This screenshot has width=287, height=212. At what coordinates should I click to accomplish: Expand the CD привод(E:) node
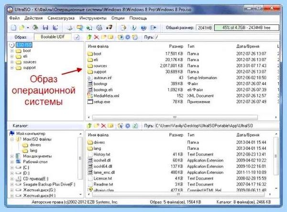tap(12, 179)
